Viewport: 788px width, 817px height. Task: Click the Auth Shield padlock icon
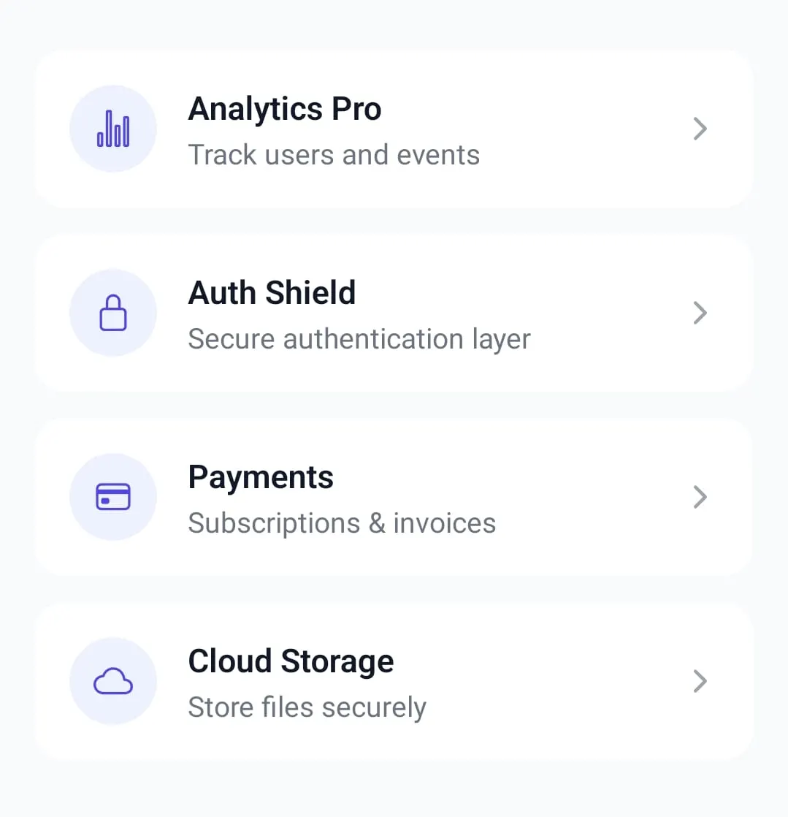coord(113,313)
